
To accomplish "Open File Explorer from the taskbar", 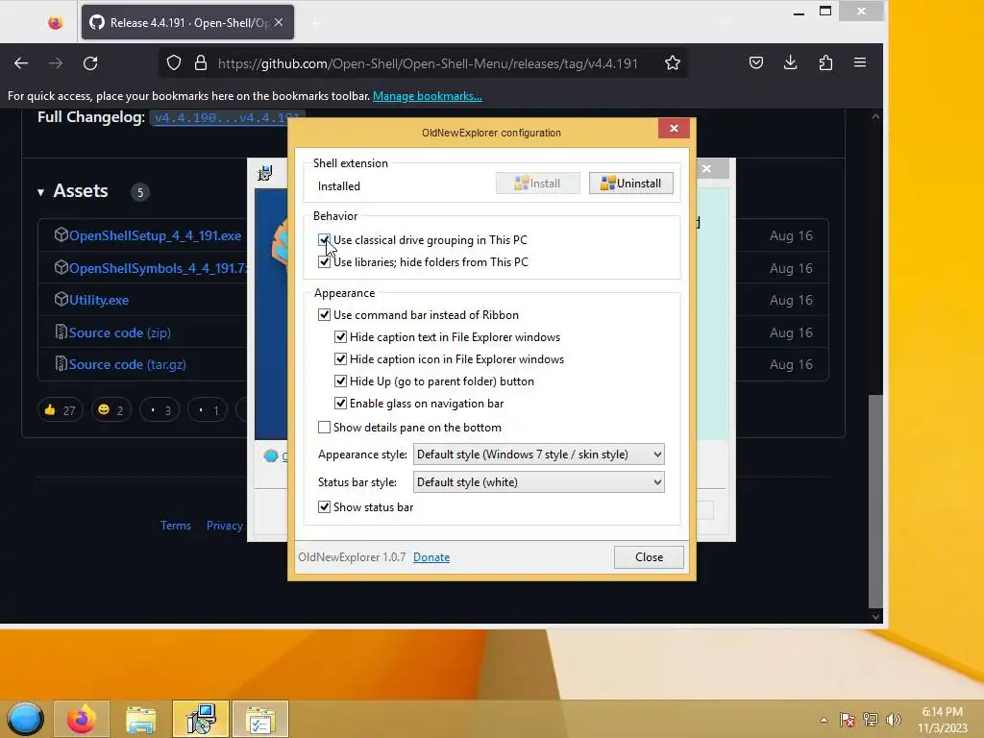I will 140,719.
